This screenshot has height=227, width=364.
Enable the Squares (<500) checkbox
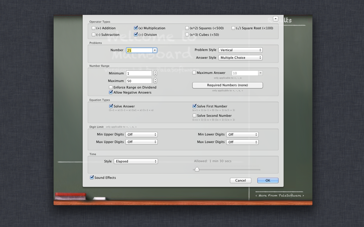pyautogui.click(x=187, y=28)
